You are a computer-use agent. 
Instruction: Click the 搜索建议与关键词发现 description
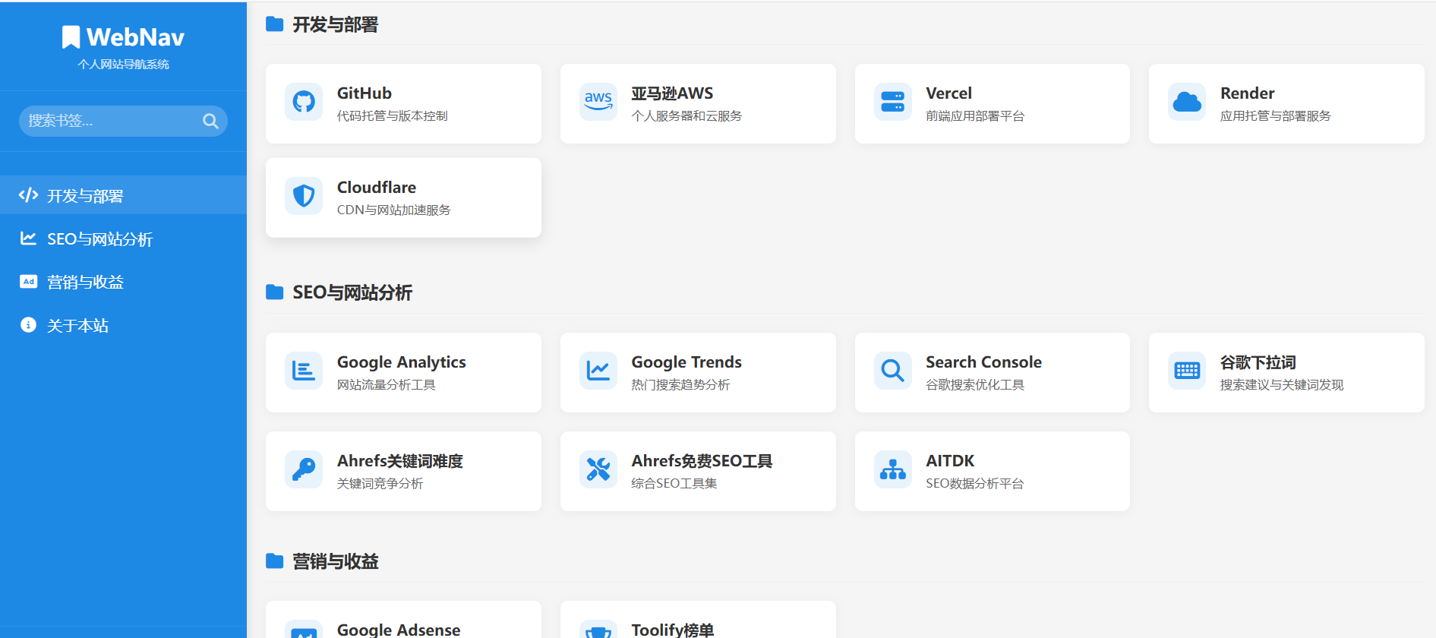click(1282, 385)
